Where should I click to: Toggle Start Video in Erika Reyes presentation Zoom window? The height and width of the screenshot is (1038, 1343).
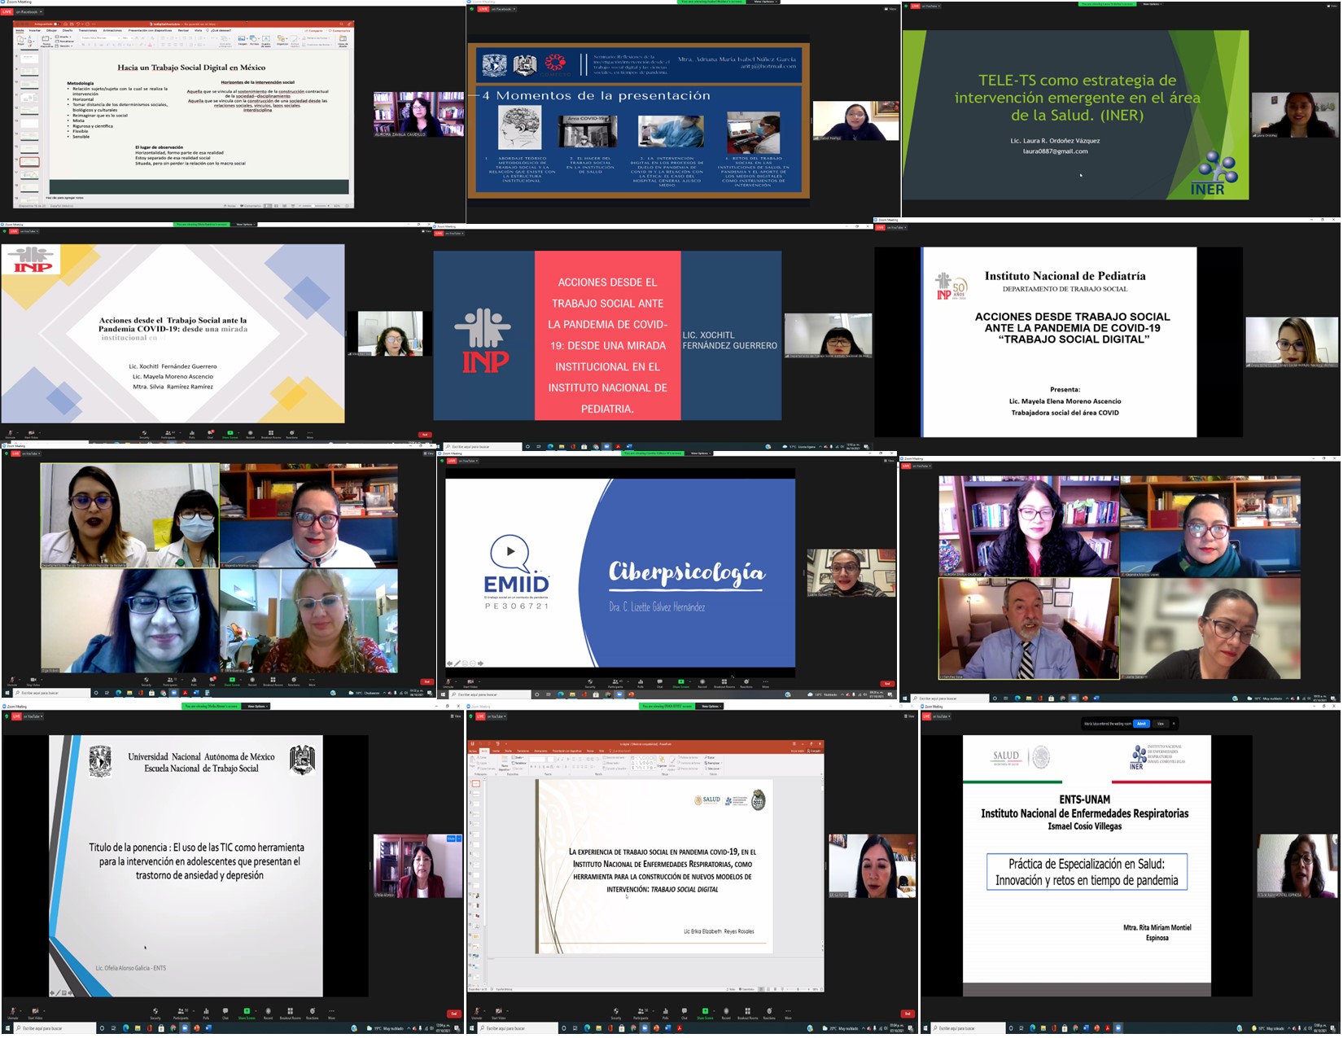tap(498, 1014)
